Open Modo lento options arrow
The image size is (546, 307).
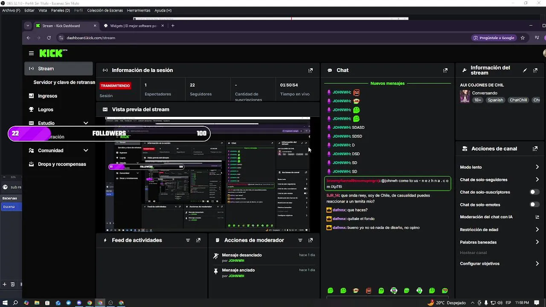pyautogui.click(x=537, y=167)
